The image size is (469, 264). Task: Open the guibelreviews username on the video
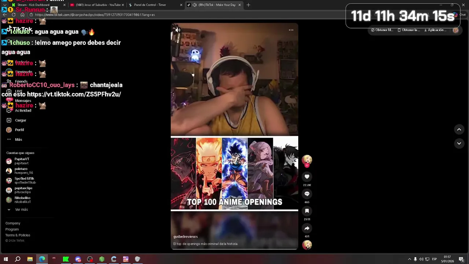(185, 236)
